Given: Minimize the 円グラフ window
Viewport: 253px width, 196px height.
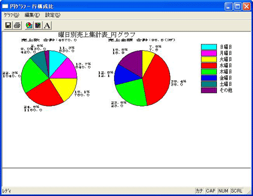Looking at the screenshot, I should click(x=228, y=6).
